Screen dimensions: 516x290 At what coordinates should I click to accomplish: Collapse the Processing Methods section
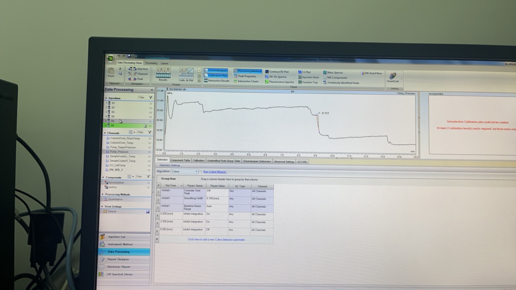click(103, 194)
